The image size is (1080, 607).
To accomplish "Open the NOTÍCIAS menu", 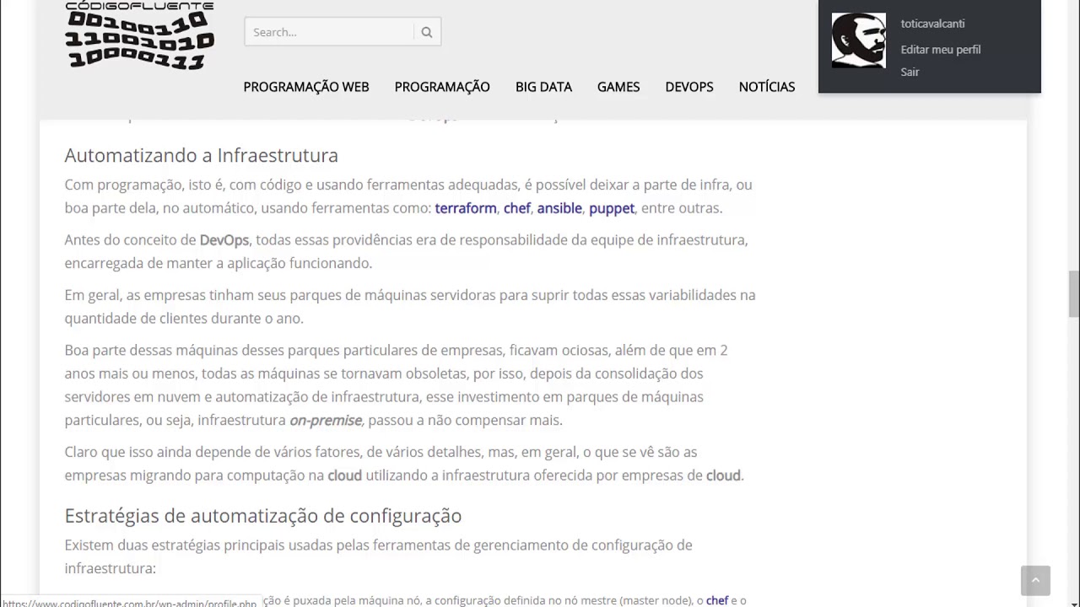I will pyautogui.click(x=767, y=87).
